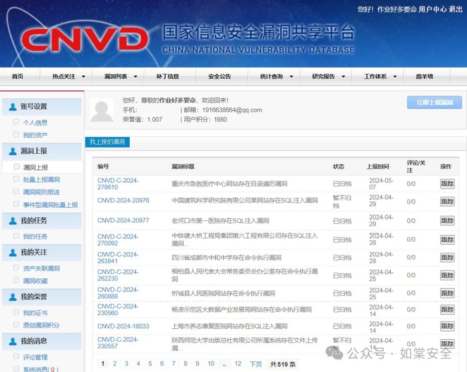
Task: Click the bubble icon beside 我的任务 link
Action: click(16, 236)
